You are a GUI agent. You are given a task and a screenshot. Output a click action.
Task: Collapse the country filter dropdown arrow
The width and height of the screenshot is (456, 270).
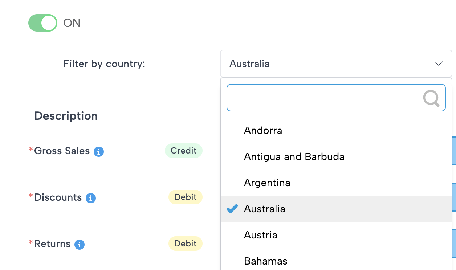(439, 64)
